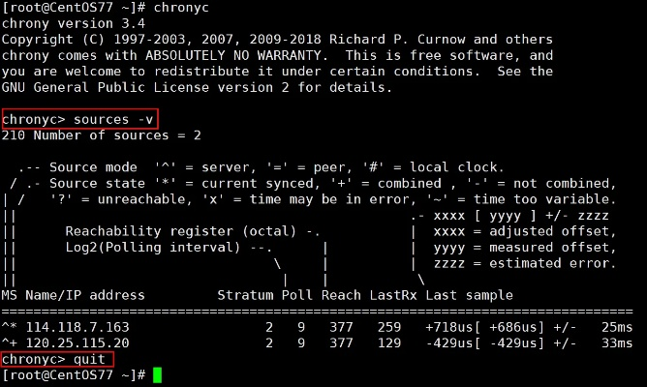Click the '+718us' adjusted offset value

(x=449, y=327)
